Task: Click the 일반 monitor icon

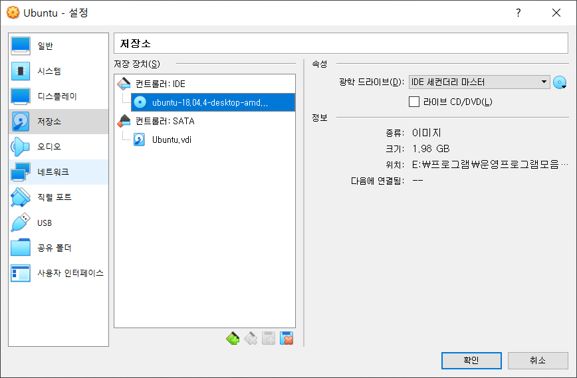Action: (x=20, y=46)
